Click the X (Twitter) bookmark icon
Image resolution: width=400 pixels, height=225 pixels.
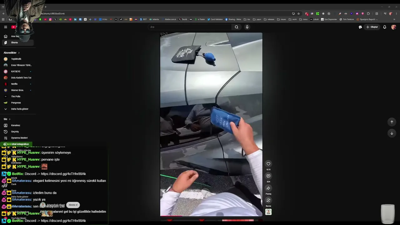point(55,19)
